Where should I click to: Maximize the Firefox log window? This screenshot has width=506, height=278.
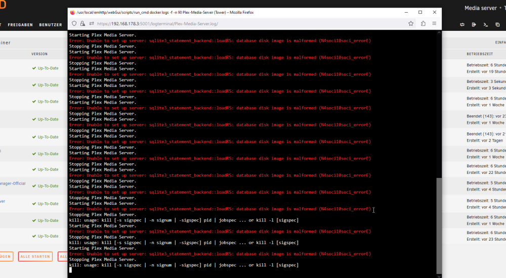point(420,12)
